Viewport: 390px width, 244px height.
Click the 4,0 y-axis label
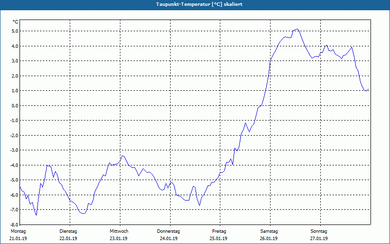(x=14, y=46)
